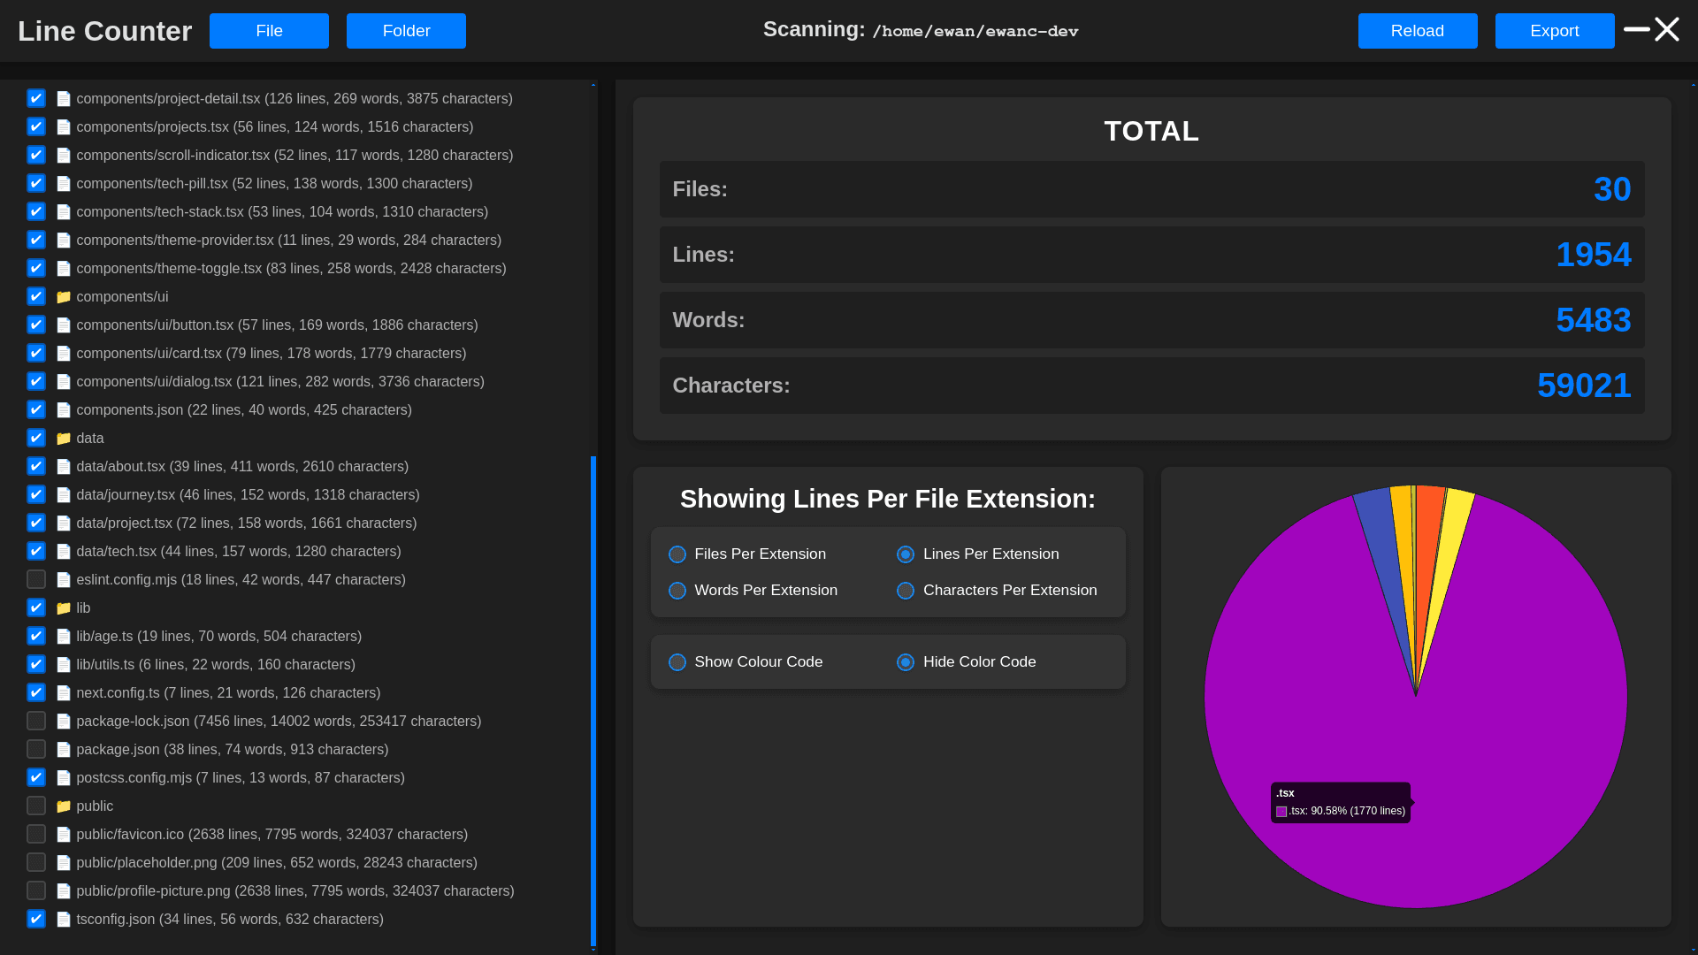Viewport: 1698px width, 955px height.
Task: Click the file icon beside components/projects.tsx
Action: 64,127
